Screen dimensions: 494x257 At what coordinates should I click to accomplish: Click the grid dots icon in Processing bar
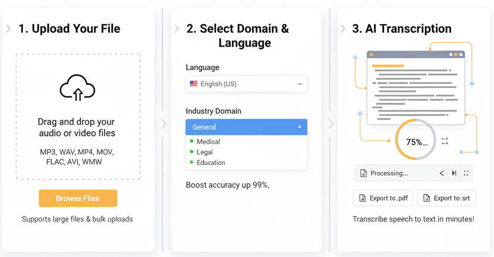(466, 173)
